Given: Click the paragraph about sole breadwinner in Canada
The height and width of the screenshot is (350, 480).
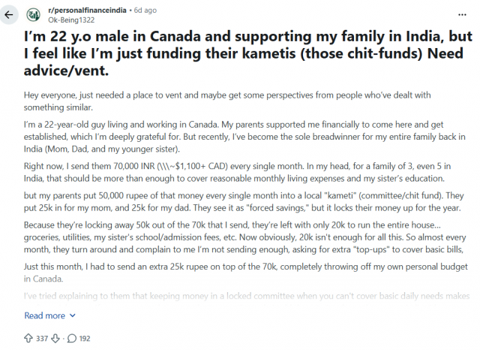Looking at the screenshot, I should (244, 137).
